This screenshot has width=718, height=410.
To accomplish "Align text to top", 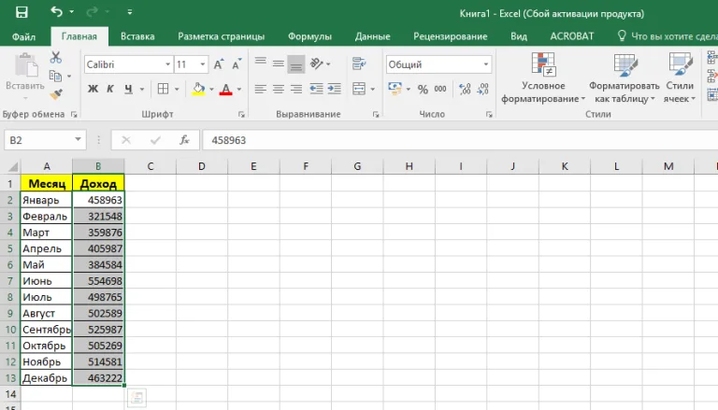I will tap(261, 64).
